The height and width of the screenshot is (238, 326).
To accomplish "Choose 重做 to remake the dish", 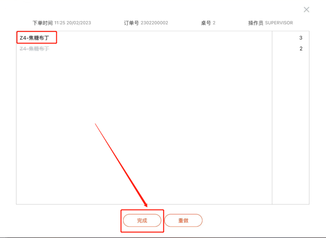I will pos(183,220).
